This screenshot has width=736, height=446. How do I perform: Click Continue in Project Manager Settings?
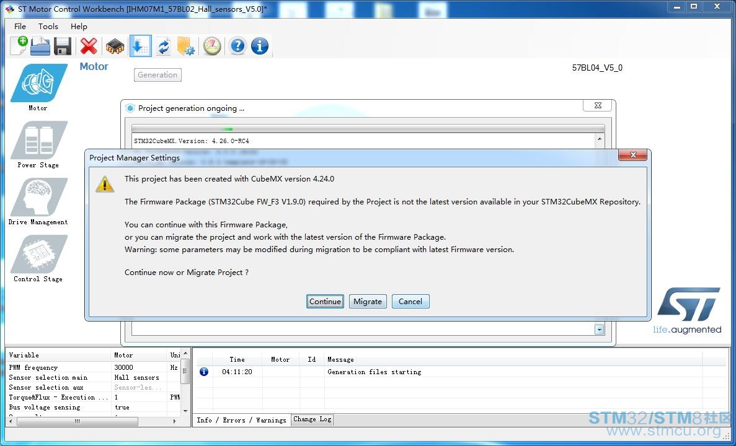[x=325, y=302]
